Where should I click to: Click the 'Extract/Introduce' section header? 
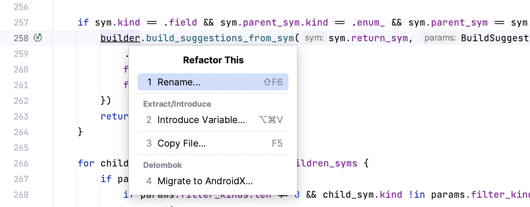point(177,104)
